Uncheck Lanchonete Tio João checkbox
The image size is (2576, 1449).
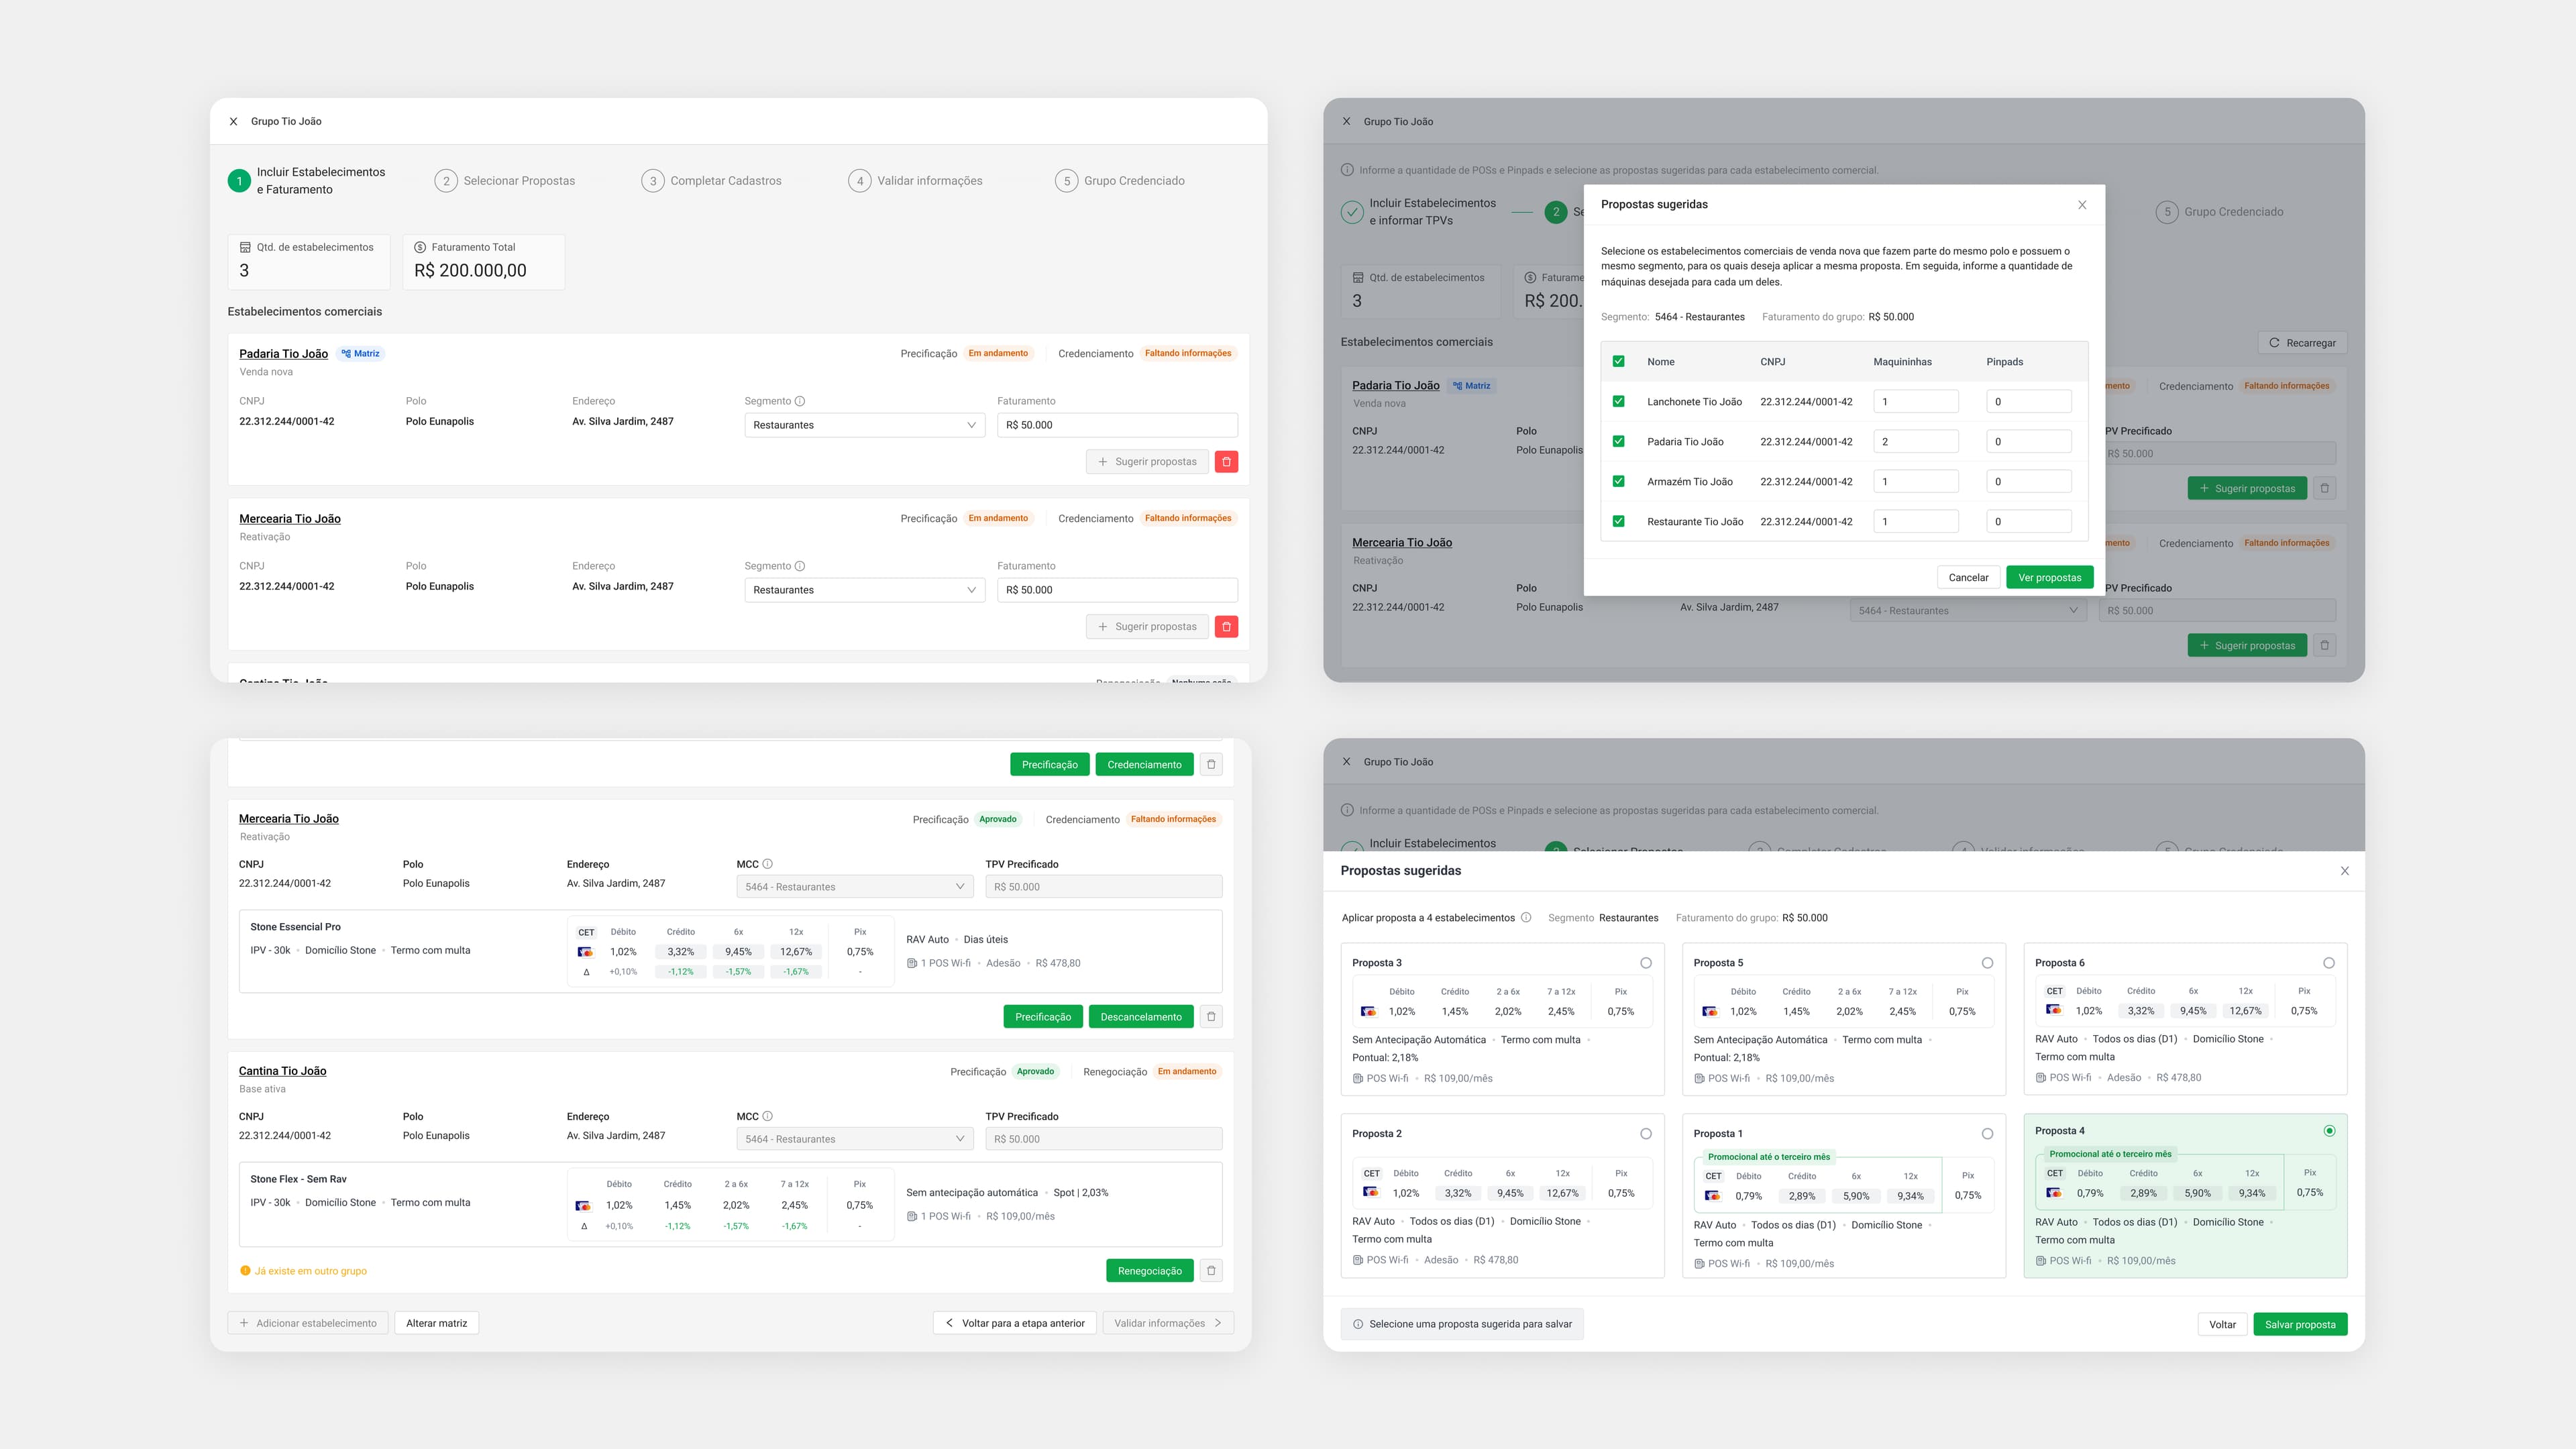click(1618, 401)
